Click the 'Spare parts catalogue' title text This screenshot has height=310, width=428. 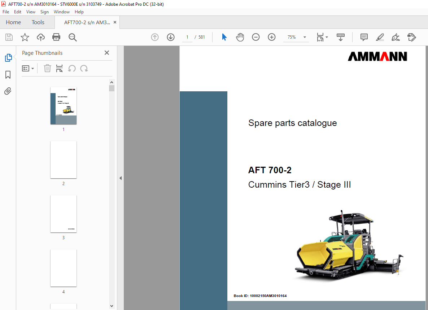[x=293, y=123]
